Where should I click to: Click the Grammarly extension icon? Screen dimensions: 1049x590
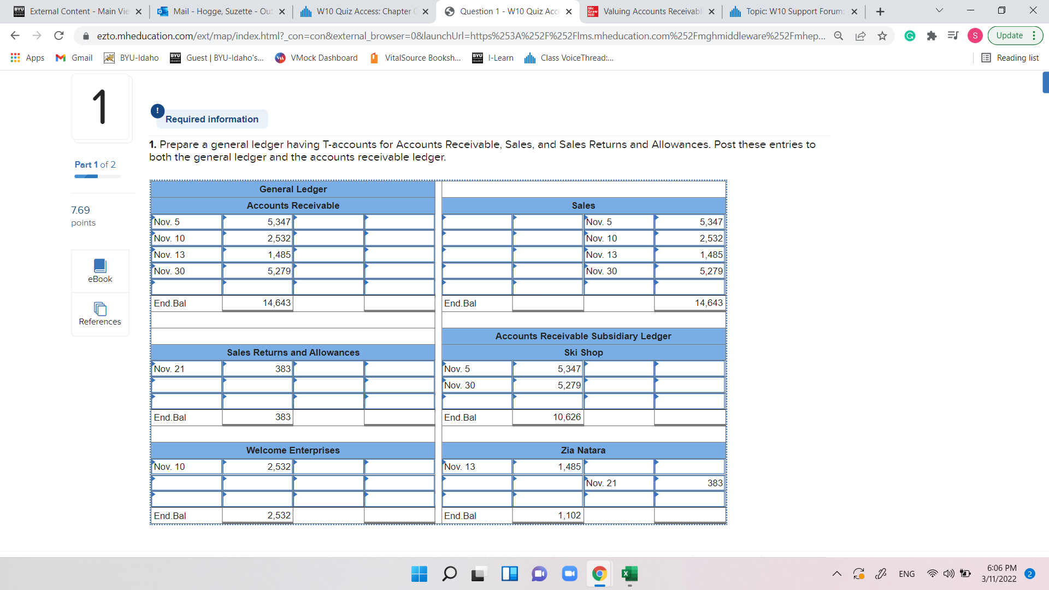point(909,36)
